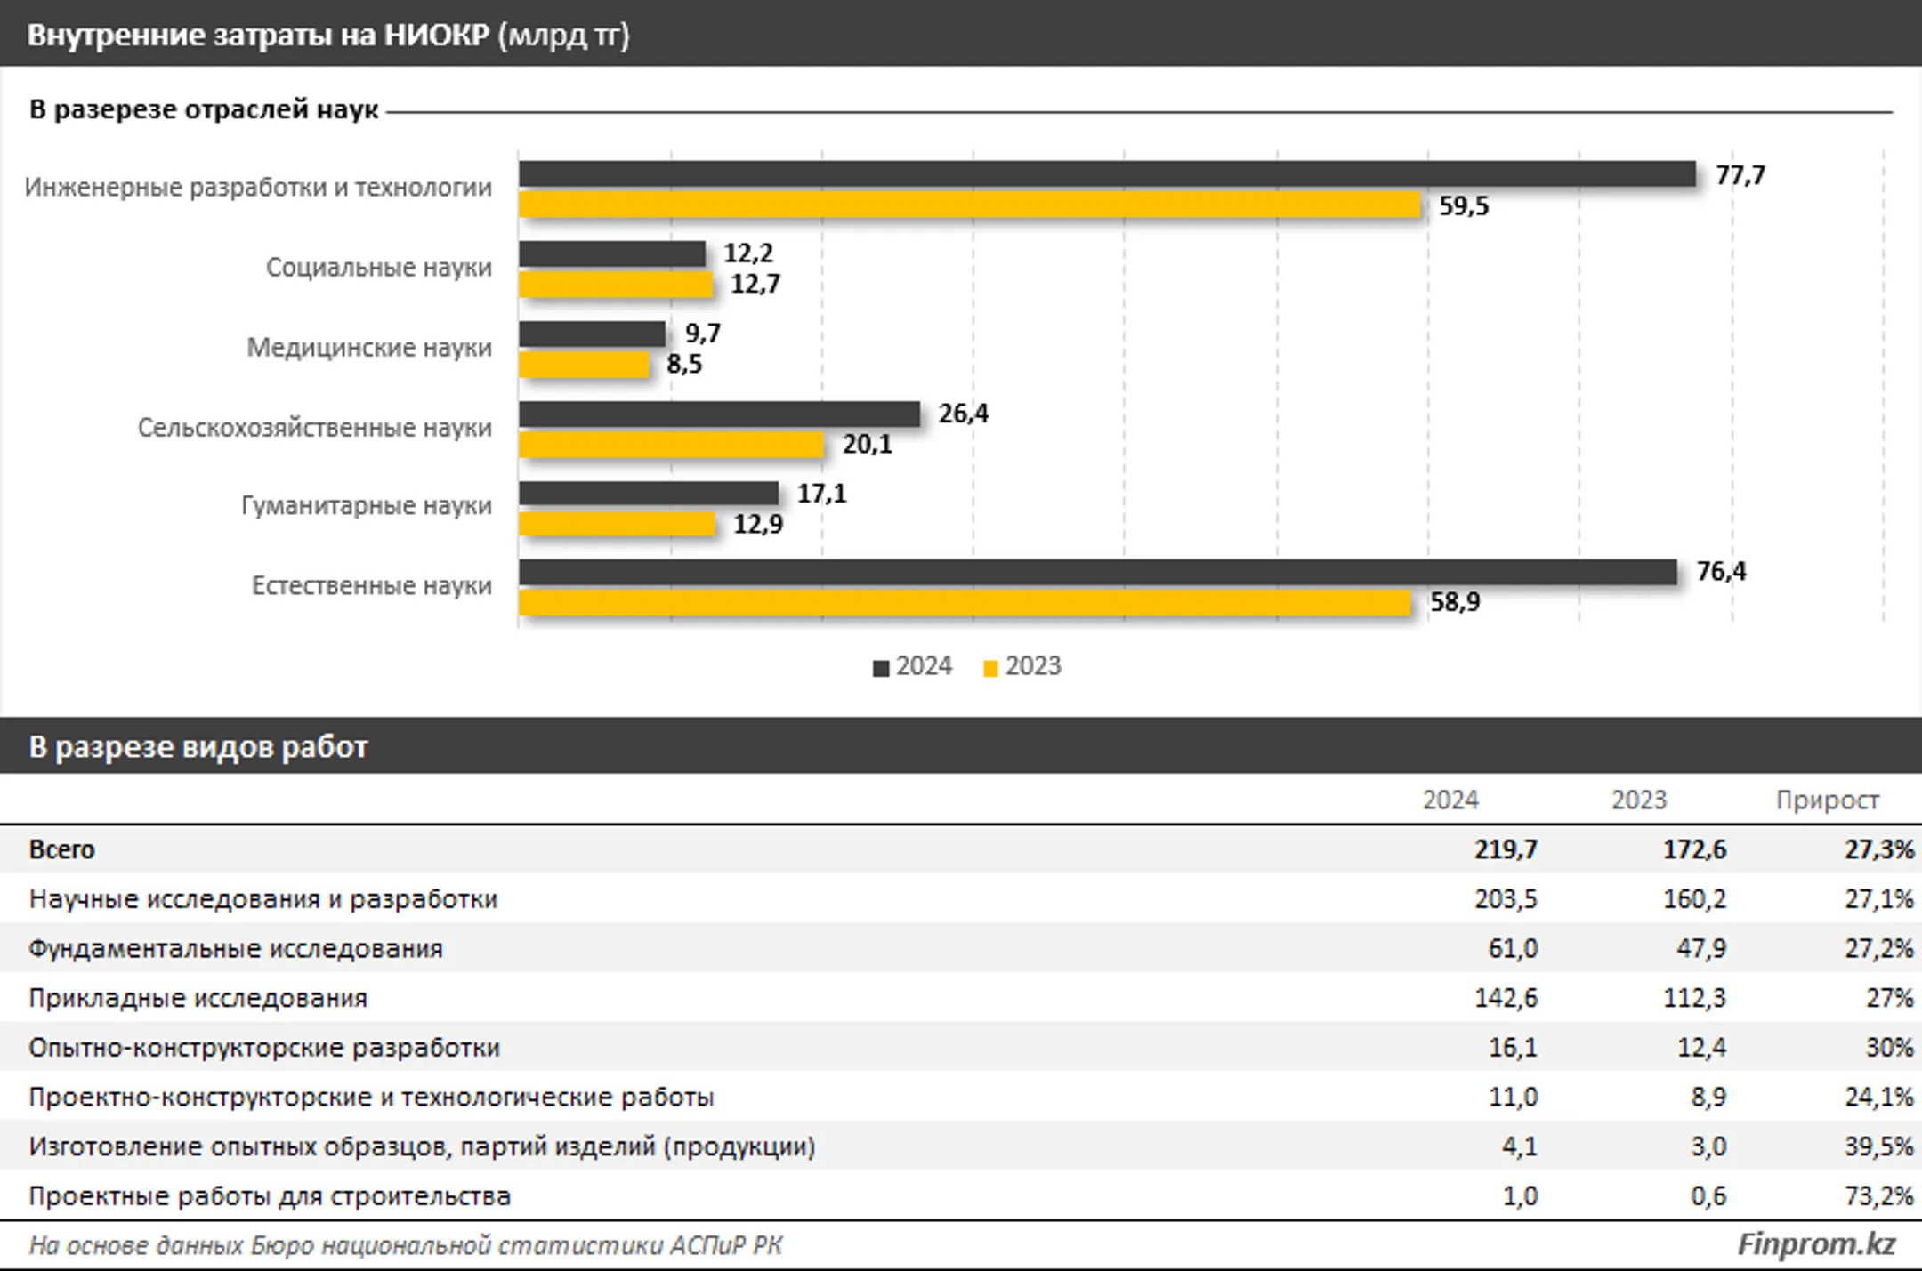The height and width of the screenshot is (1271, 1922).
Task: Click the 2023 column header in table
Action: [x=1639, y=800]
